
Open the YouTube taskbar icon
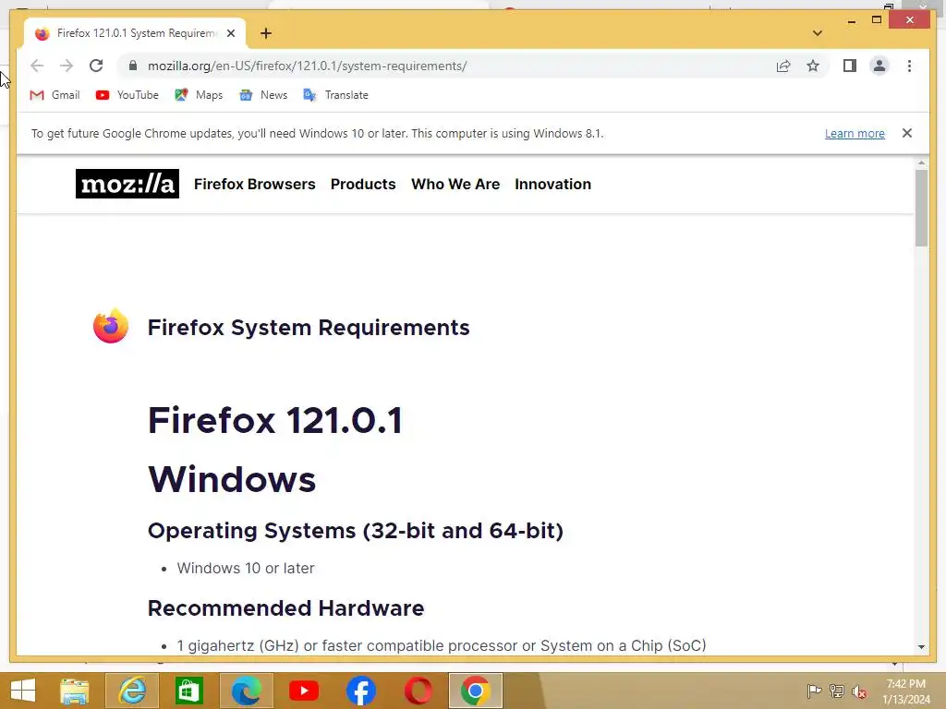[303, 691]
